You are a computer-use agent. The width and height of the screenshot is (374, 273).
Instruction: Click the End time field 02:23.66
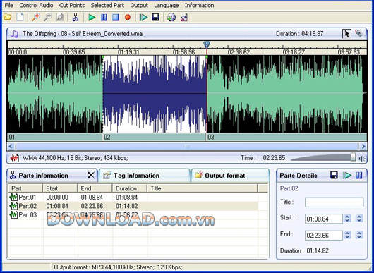click(x=324, y=236)
